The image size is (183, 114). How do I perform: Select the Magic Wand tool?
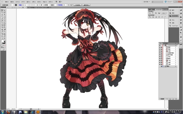2,12
